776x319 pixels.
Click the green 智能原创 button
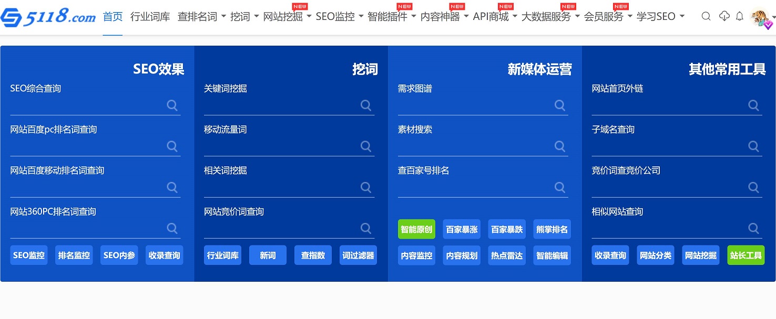[x=417, y=229]
